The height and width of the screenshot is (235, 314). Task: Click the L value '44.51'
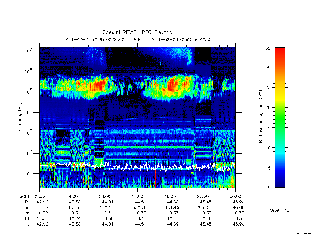140,224
